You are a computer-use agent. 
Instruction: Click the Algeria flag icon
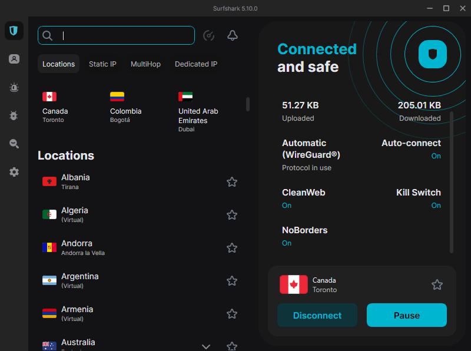pyautogui.click(x=49, y=214)
